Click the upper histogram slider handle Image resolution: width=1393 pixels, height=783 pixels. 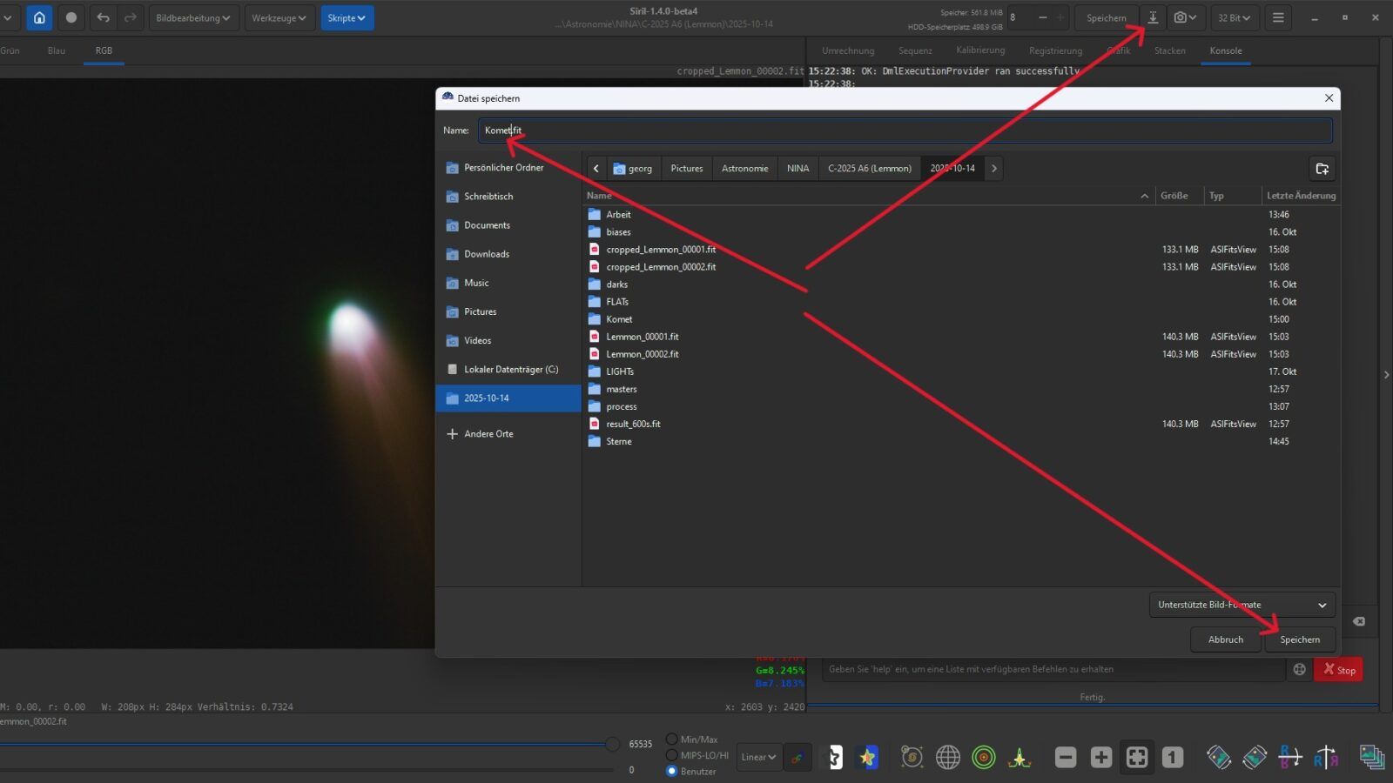(613, 744)
